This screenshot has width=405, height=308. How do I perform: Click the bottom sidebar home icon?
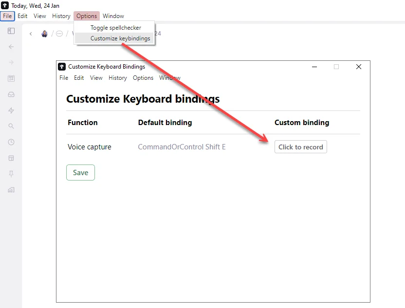[11, 190]
